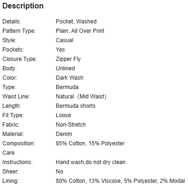Click the Sheer No value
The height and width of the screenshot is (188, 188).
tap(60, 172)
